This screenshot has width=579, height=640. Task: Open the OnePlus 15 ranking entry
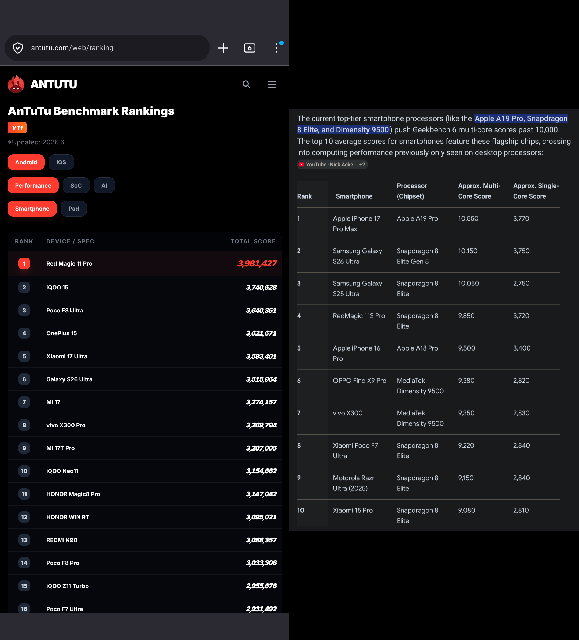tap(145, 333)
